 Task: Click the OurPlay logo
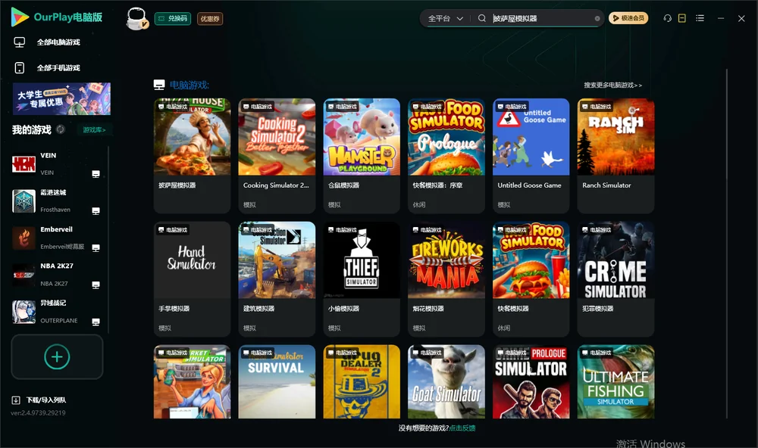(57, 17)
